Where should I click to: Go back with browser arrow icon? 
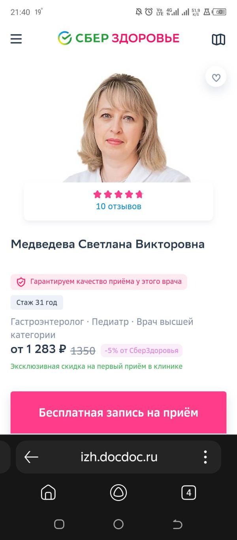click(x=31, y=457)
